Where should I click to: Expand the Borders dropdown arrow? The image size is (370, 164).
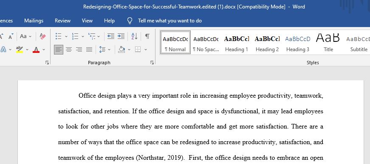click(146, 49)
